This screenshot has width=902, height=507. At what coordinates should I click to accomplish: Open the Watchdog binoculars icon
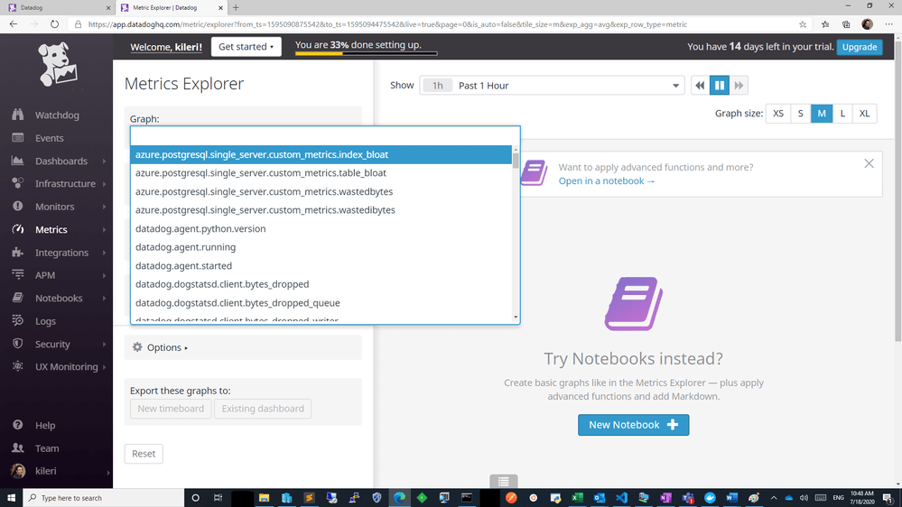coord(18,115)
